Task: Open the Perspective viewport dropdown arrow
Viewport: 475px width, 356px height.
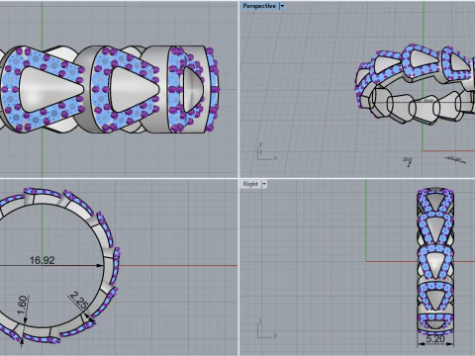Action: 282,6
